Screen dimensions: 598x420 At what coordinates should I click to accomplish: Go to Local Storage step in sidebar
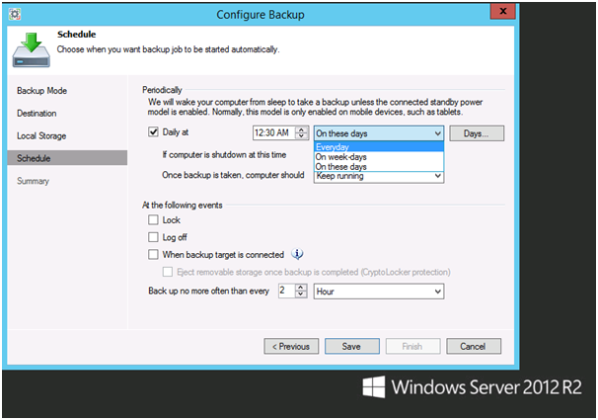(x=41, y=136)
